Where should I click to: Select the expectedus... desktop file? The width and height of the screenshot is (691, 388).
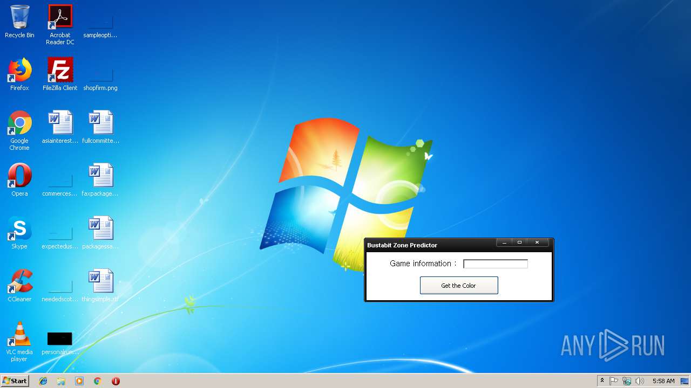click(x=60, y=236)
